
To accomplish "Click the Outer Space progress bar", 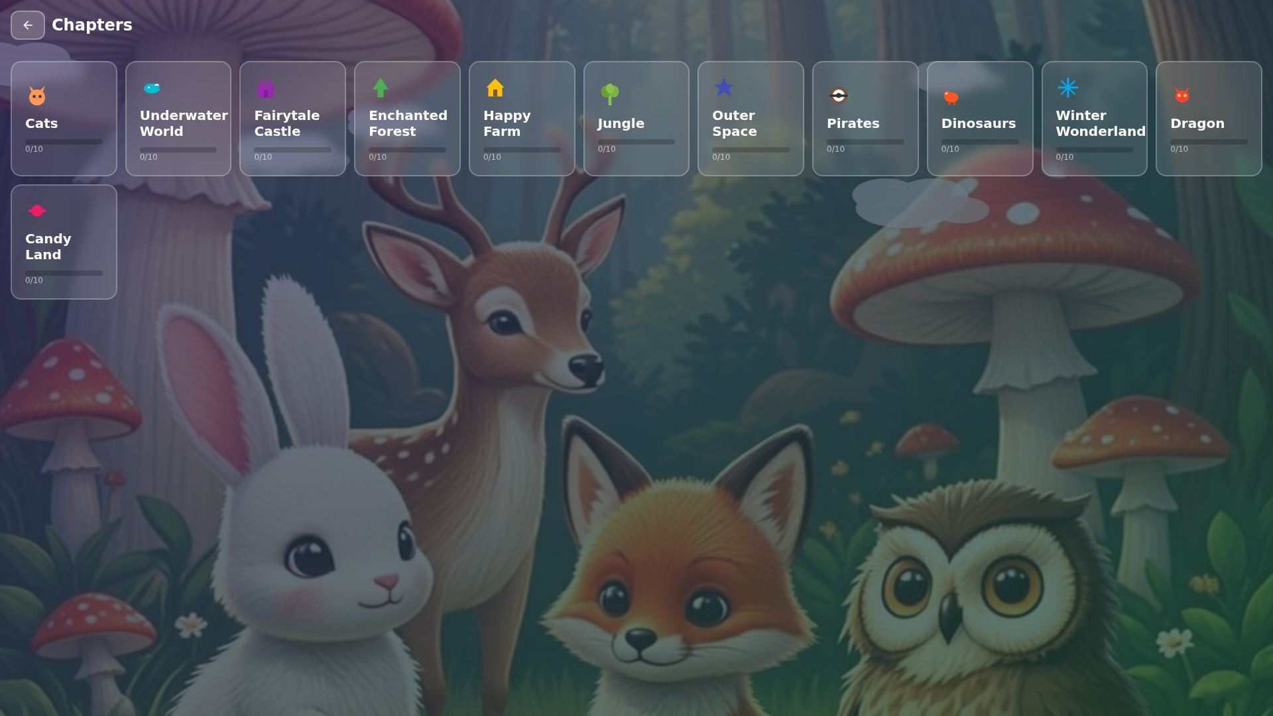I will tap(751, 150).
